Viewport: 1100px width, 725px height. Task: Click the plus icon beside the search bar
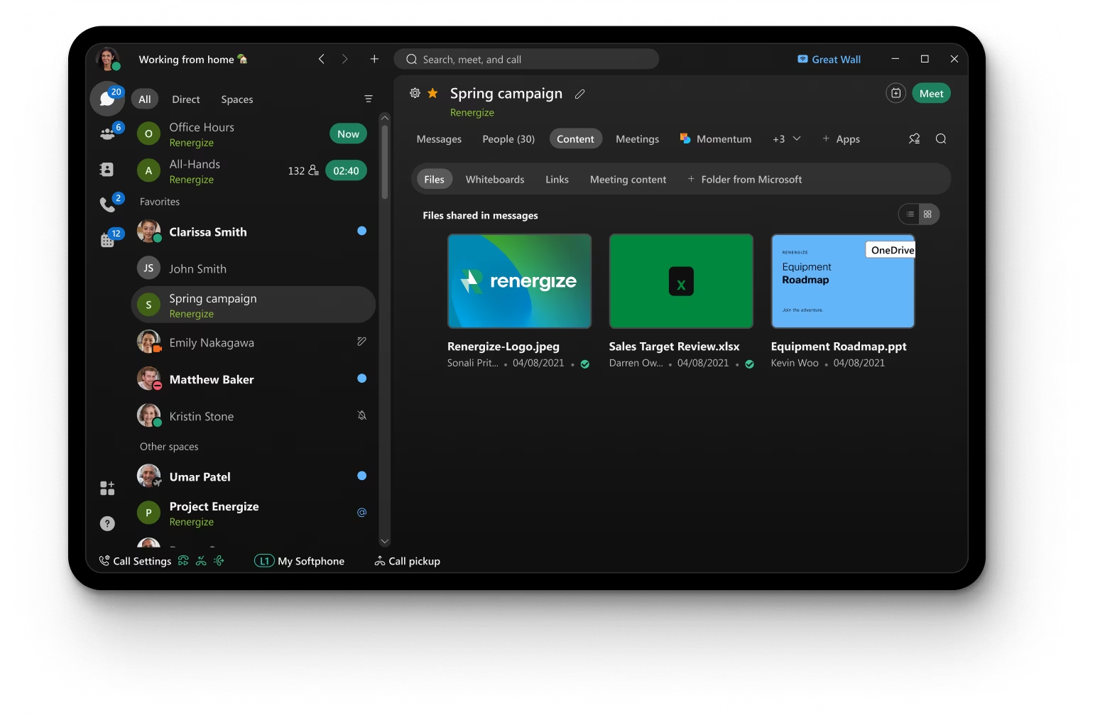[x=374, y=59]
